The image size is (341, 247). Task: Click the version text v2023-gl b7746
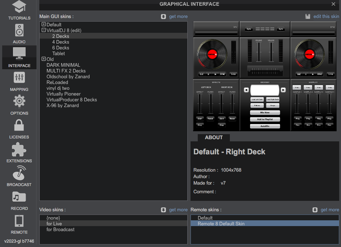pos(19,241)
